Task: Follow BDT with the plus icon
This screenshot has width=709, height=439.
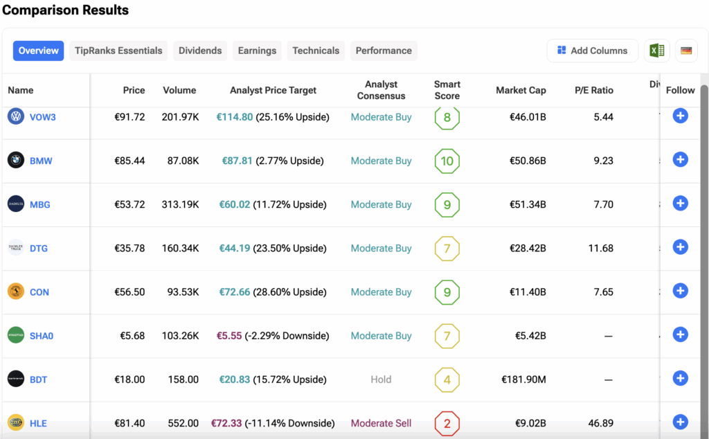Action: [x=680, y=379]
